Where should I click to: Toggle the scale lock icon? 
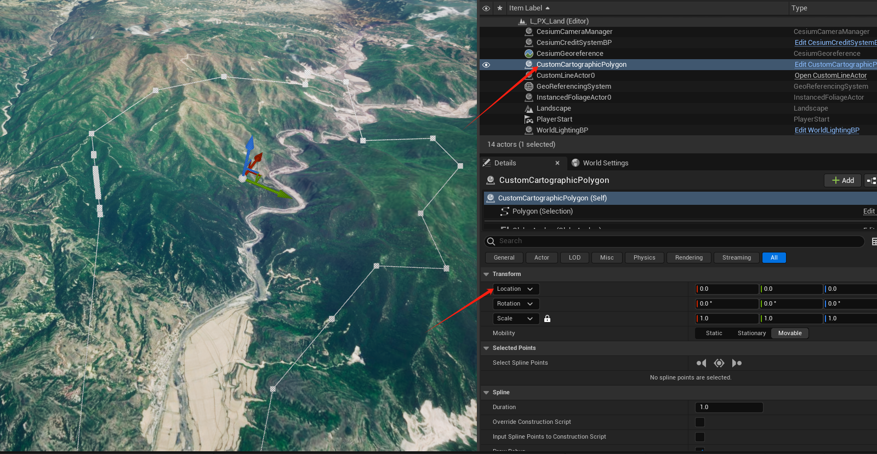tap(547, 319)
